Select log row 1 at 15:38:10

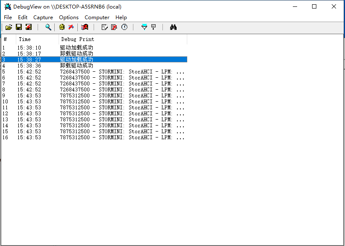tap(94, 47)
